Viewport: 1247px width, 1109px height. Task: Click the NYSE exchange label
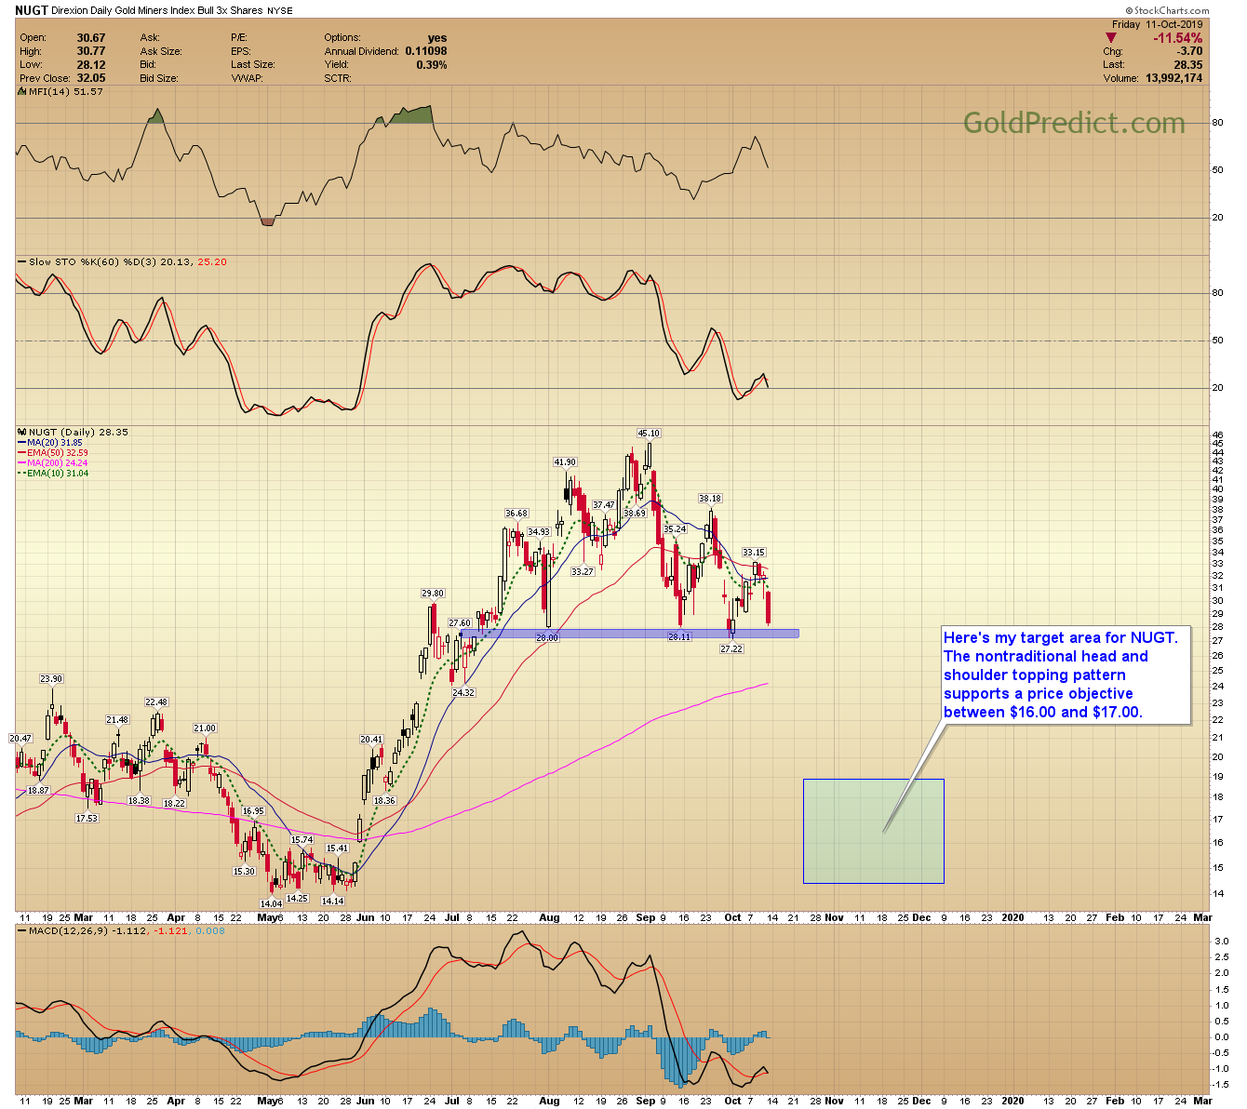[x=280, y=11]
